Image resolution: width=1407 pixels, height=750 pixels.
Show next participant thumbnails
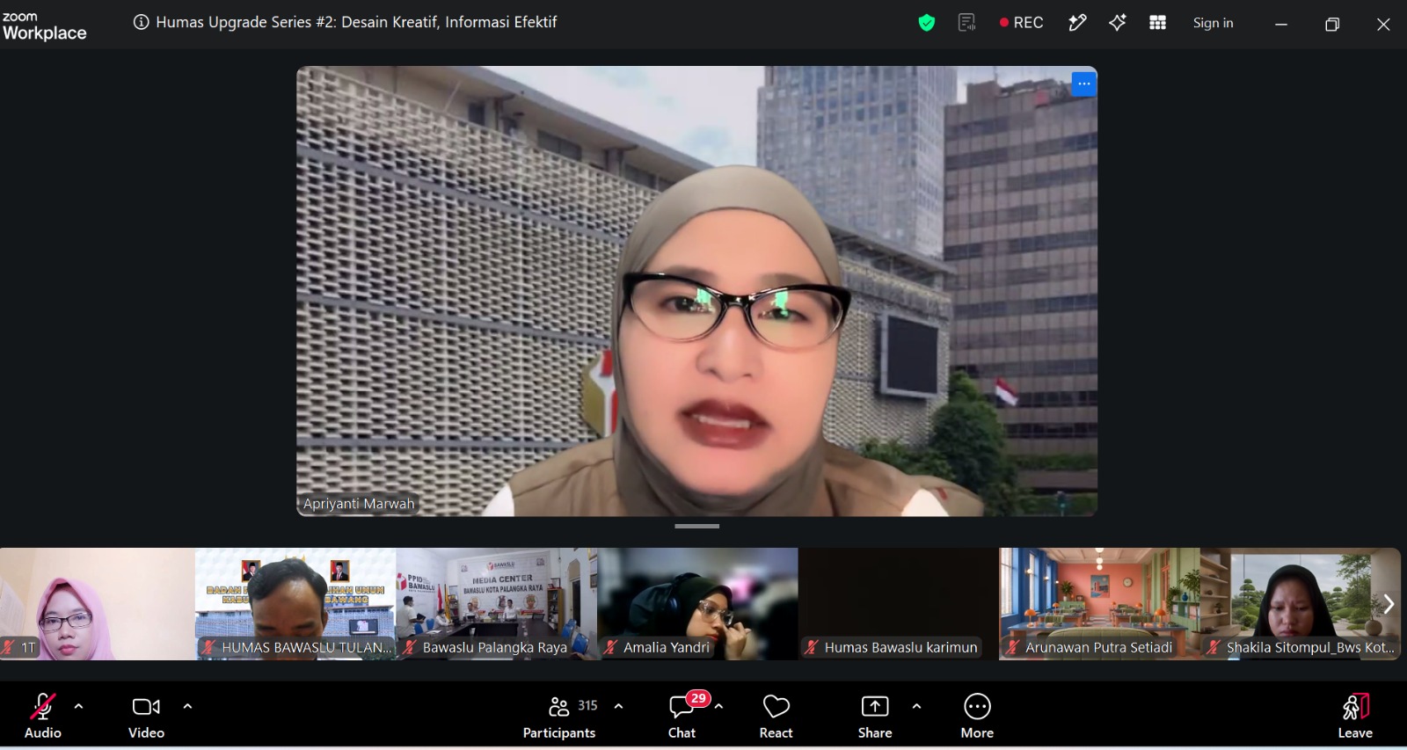(1389, 604)
